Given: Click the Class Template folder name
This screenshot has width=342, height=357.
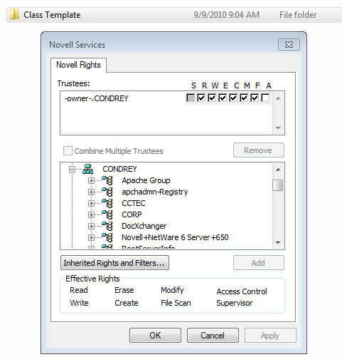Looking at the screenshot, I should click(52, 15).
